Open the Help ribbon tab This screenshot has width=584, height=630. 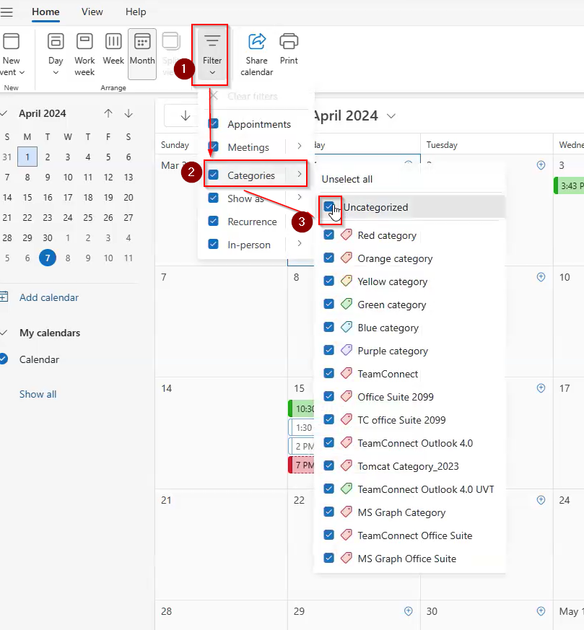(x=136, y=12)
